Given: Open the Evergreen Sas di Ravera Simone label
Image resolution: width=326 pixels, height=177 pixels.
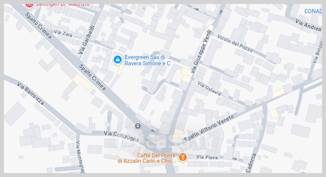Looking at the screenshot, I should [148, 60].
